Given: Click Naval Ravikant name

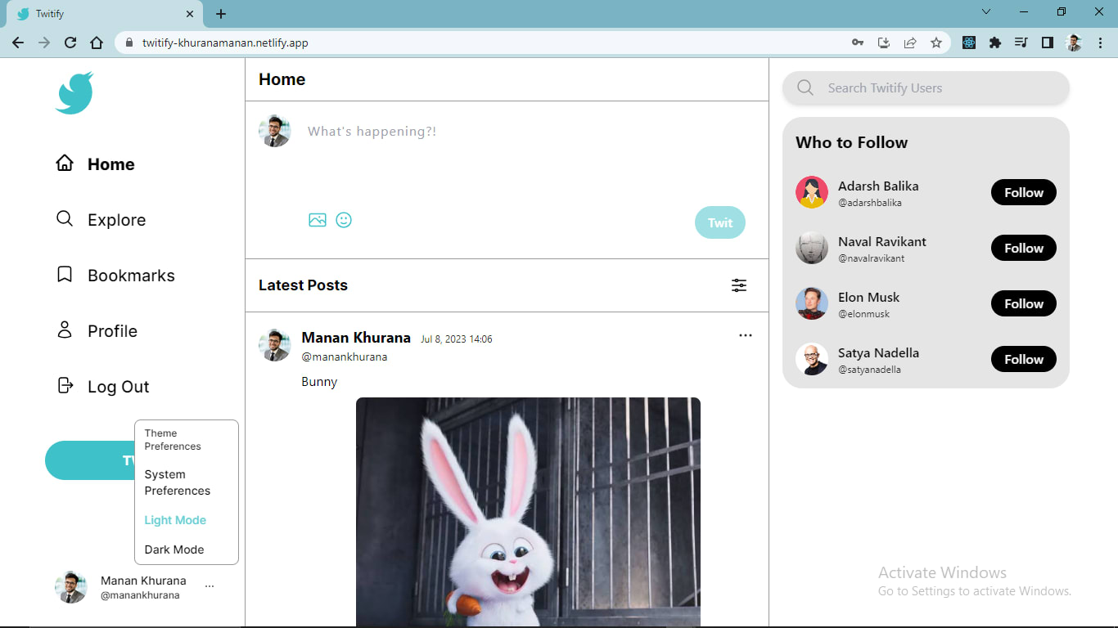Looking at the screenshot, I should [x=882, y=241].
